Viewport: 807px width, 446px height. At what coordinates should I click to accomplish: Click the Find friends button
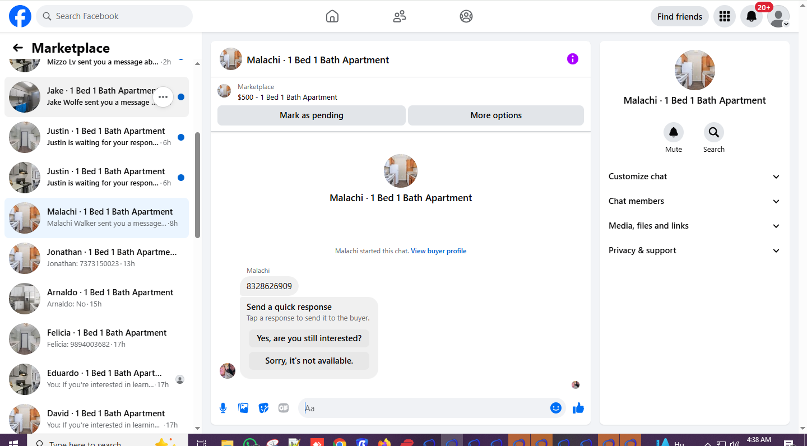[680, 16]
